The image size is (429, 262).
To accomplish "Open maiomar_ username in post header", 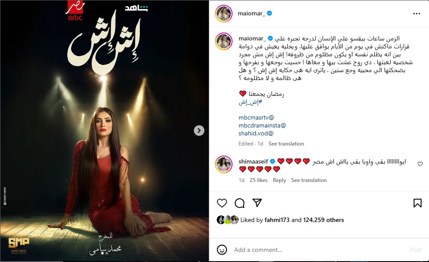I will [x=251, y=13].
